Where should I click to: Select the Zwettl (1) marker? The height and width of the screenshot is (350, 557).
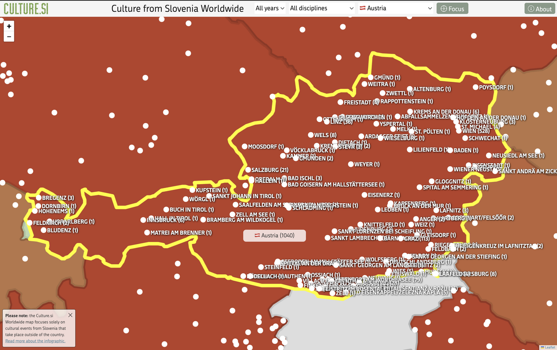[383, 93]
